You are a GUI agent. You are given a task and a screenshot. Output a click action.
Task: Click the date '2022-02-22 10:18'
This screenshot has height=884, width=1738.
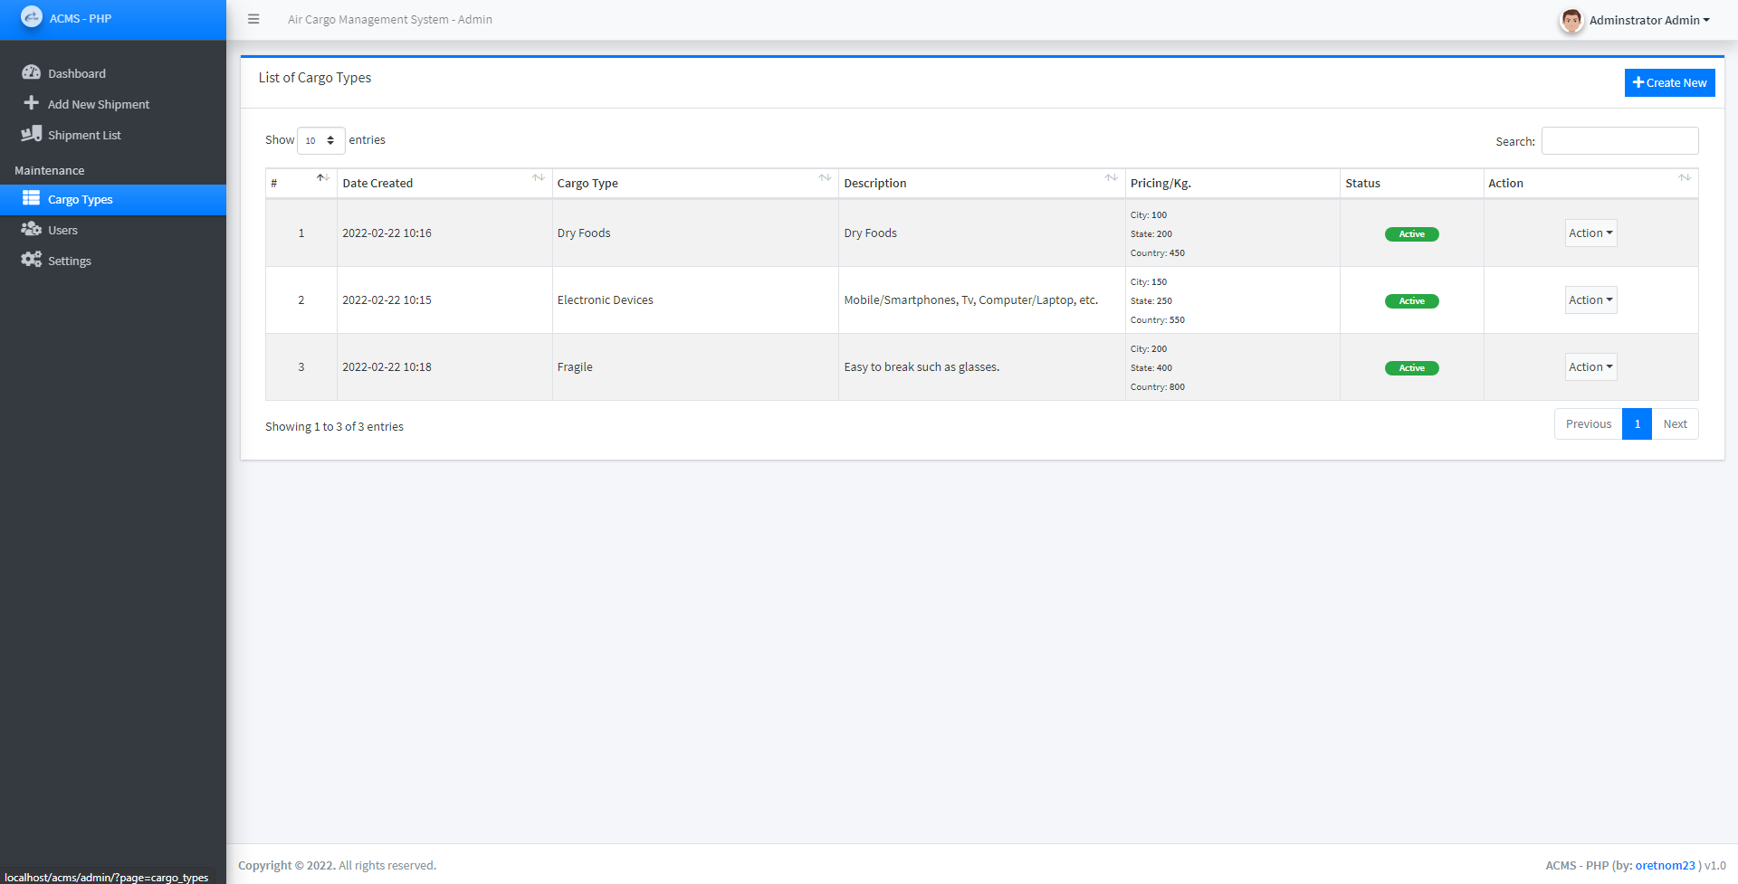[x=387, y=366]
